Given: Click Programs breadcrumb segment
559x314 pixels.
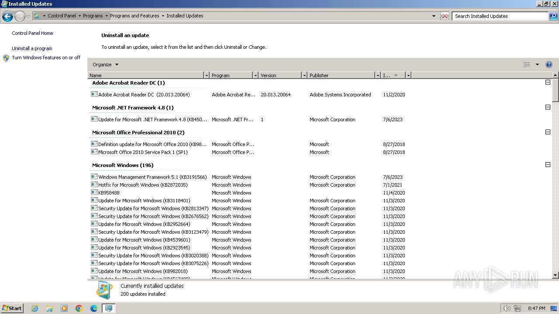Looking at the screenshot, I should point(93,16).
